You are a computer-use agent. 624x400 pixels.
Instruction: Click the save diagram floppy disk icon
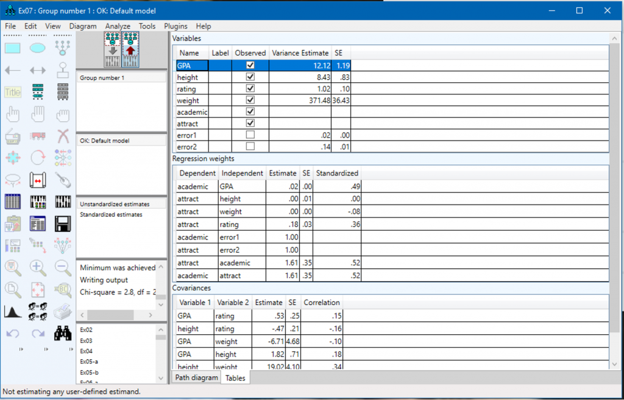click(x=63, y=224)
